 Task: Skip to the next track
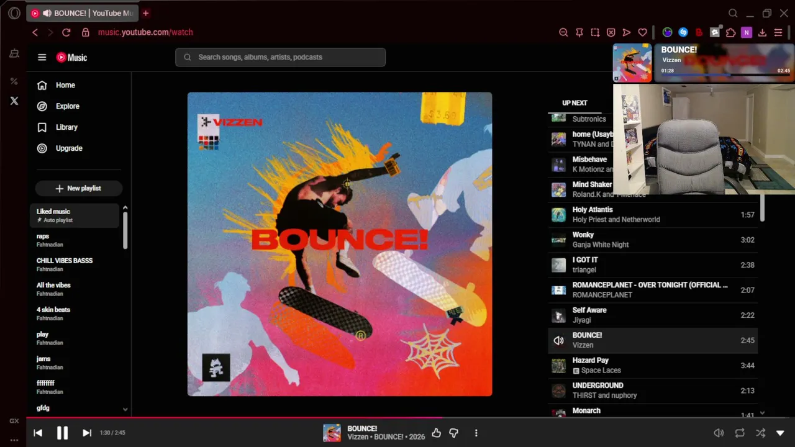(x=87, y=433)
